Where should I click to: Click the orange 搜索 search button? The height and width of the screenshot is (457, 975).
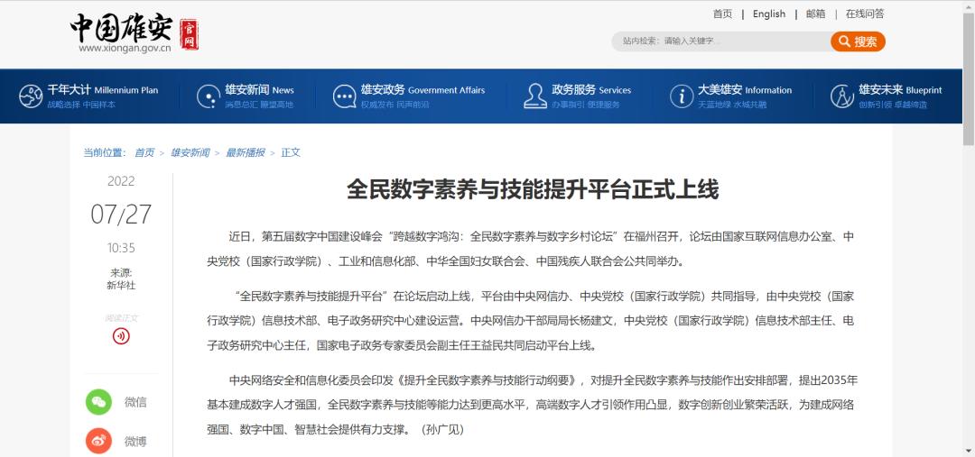(858, 41)
